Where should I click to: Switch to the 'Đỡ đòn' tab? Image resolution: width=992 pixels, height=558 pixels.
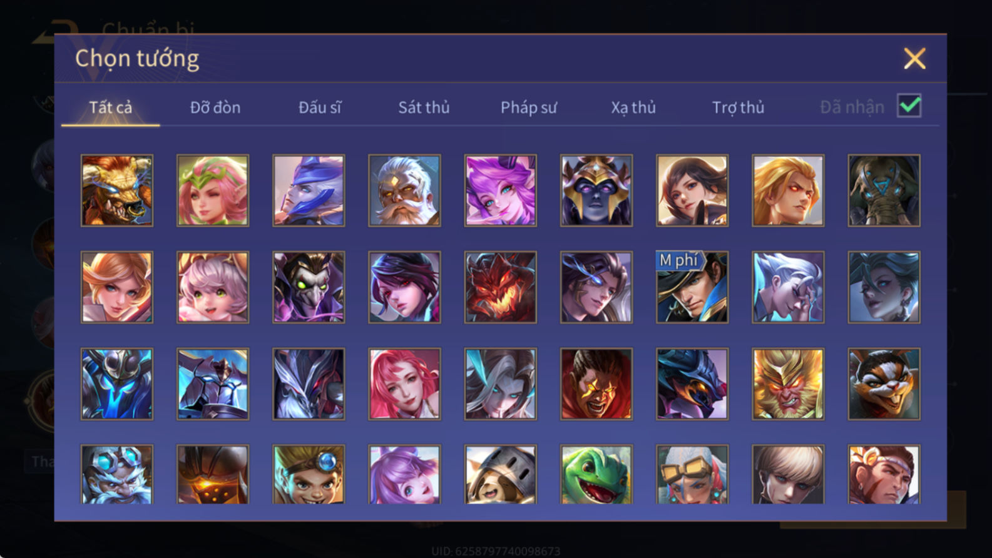(x=215, y=108)
